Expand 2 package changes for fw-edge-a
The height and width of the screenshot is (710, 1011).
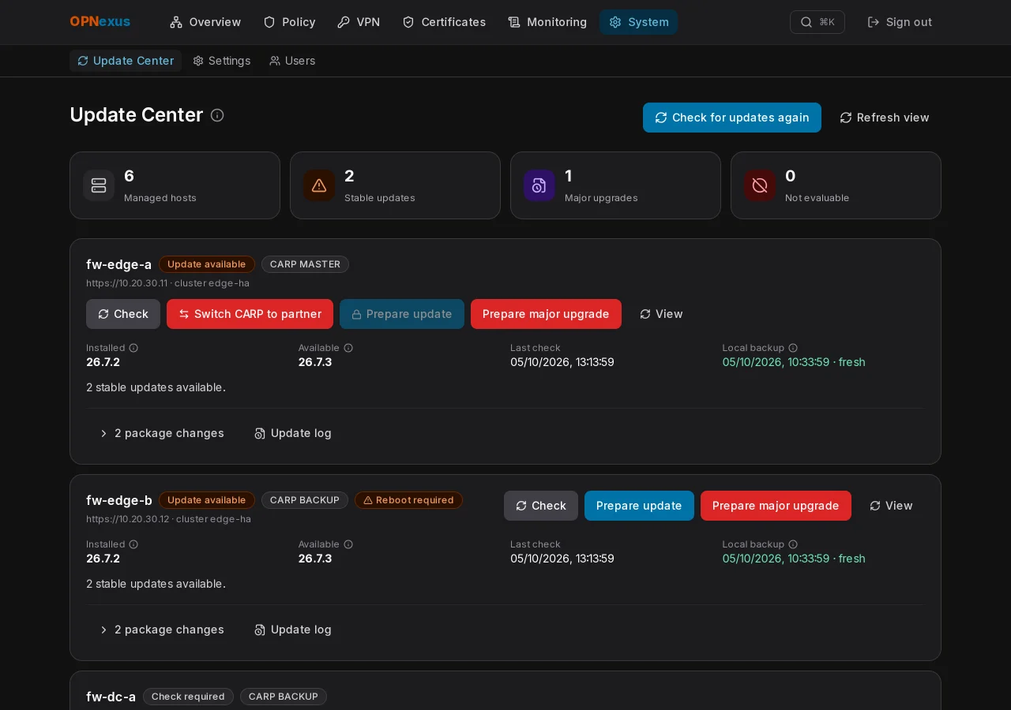coord(161,433)
